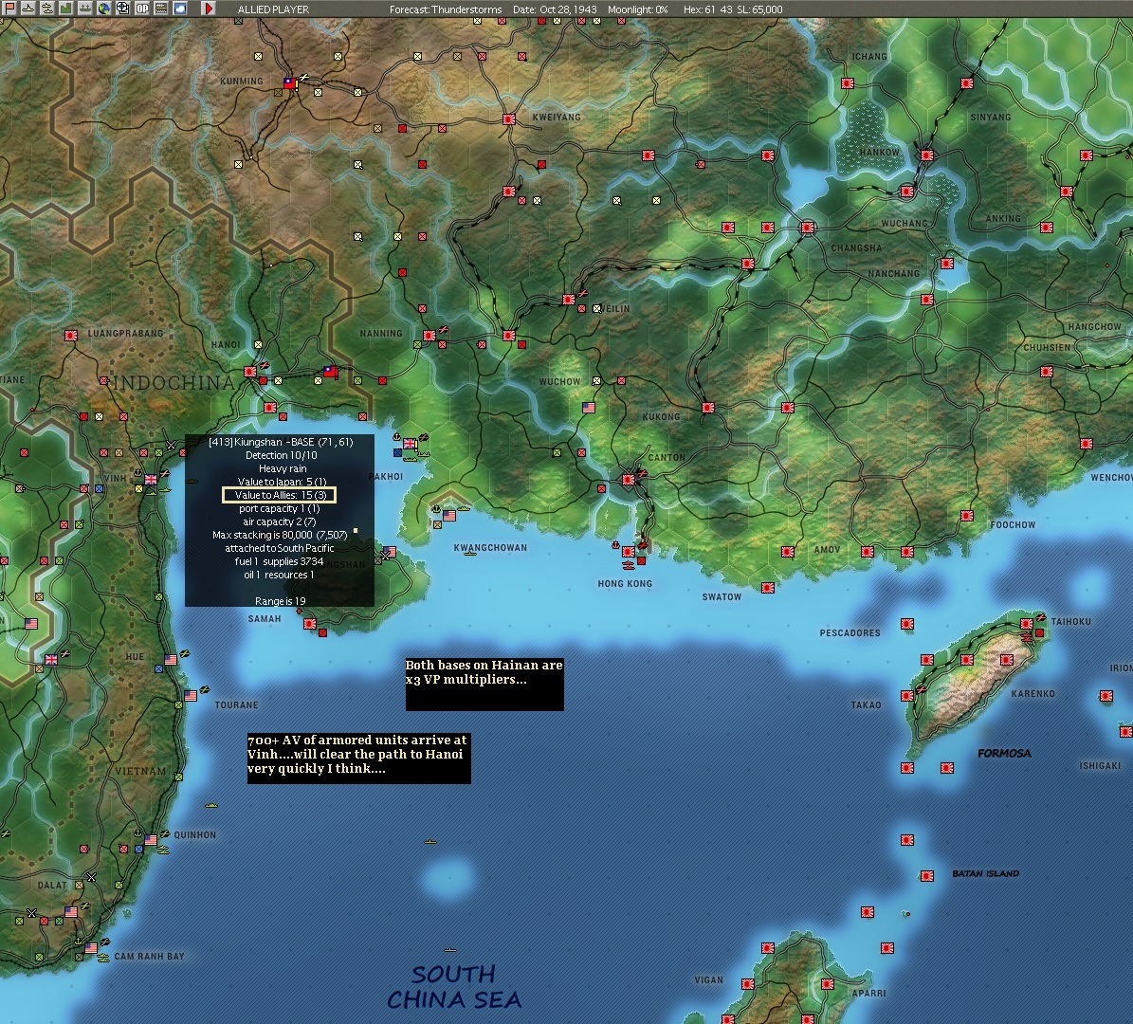The width and height of the screenshot is (1133, 1024).
Task: Open the OP toolbar button
Action: click(141, 9)
